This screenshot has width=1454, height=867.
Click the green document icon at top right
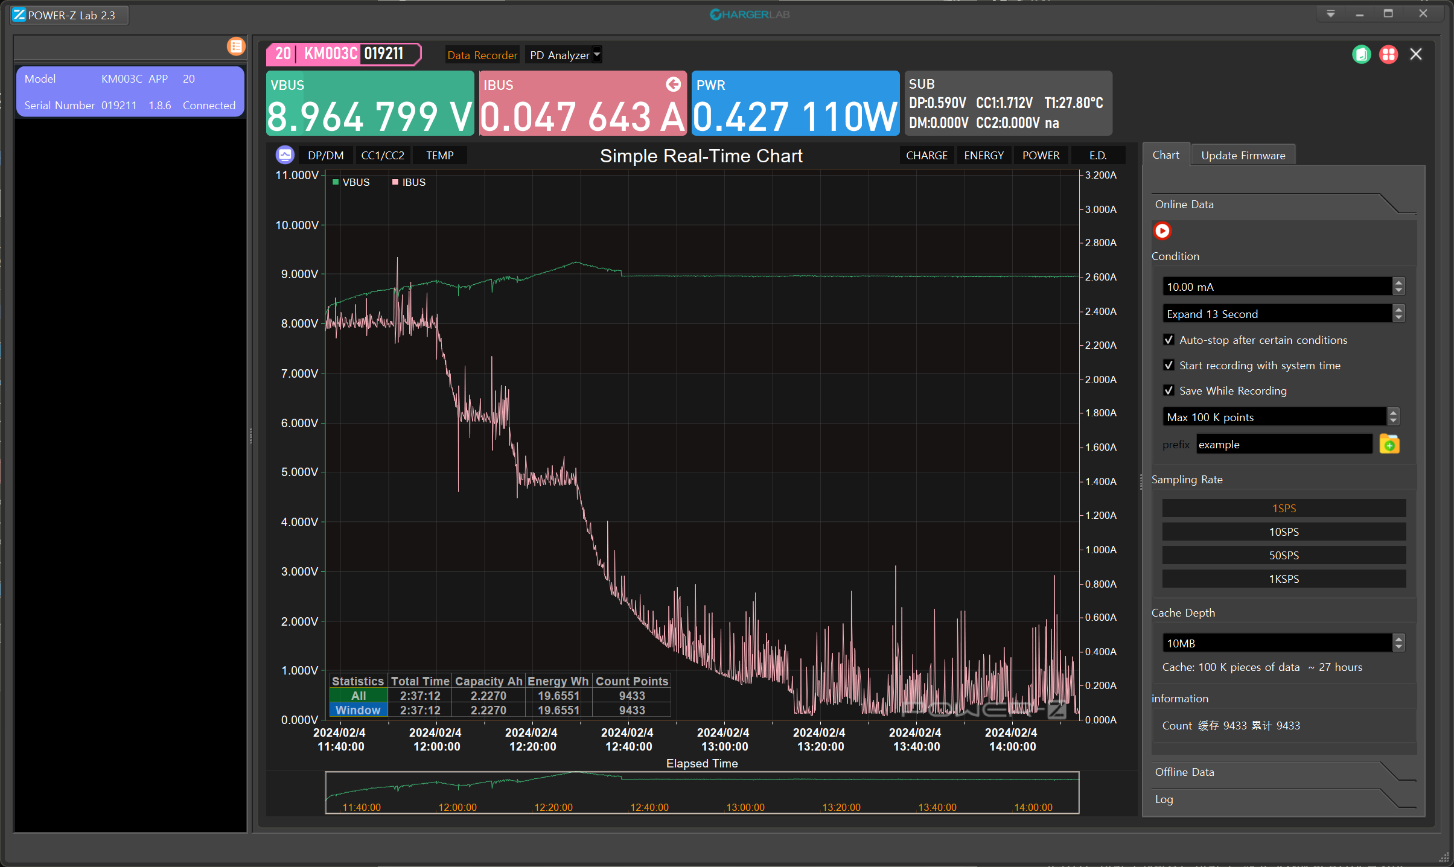coord(1361,54)
